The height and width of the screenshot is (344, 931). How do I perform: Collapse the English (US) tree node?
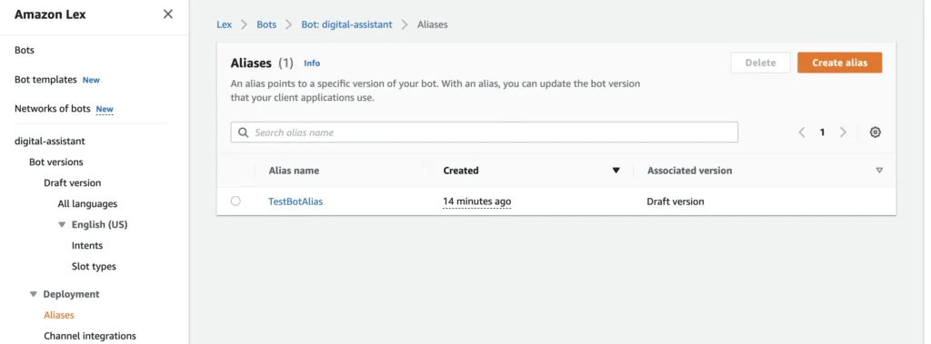point(62,225)
